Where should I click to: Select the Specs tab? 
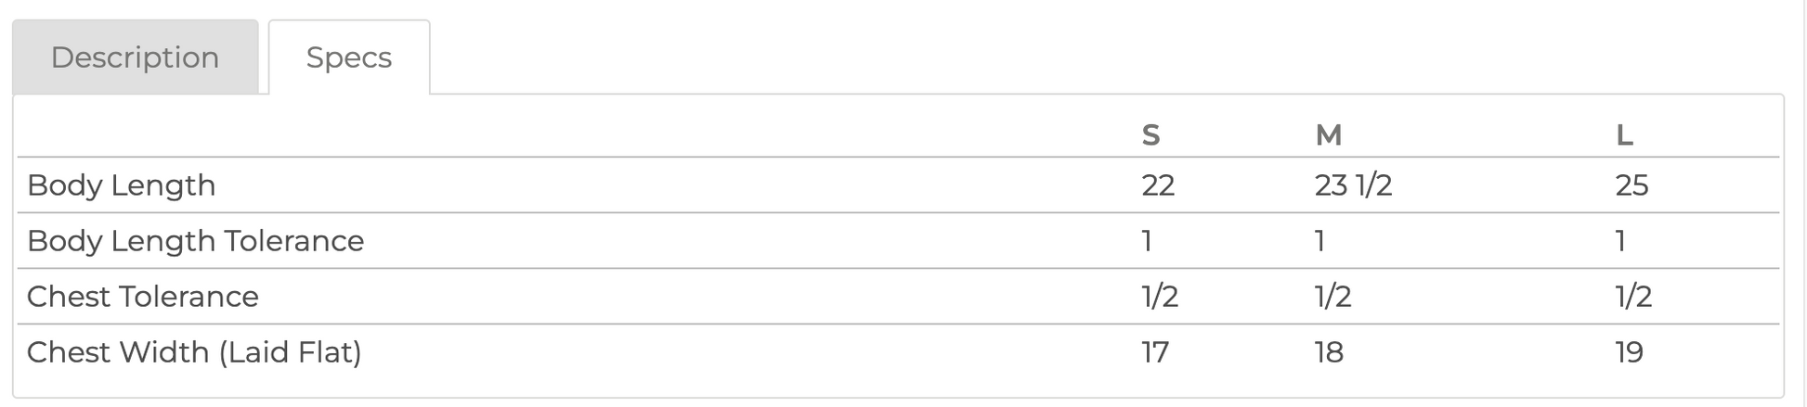pyautogui.click(x=349, y=57)
